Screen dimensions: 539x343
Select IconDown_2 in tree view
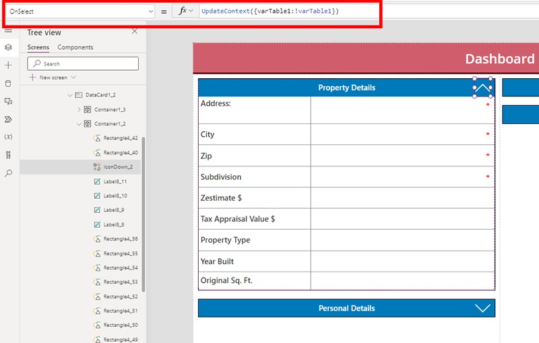click(117, 166)
